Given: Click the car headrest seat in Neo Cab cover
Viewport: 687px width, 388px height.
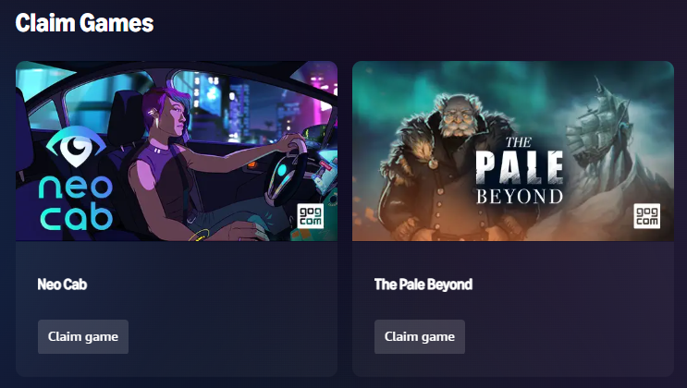Looking at the screenshot, I should coord(125,116).
